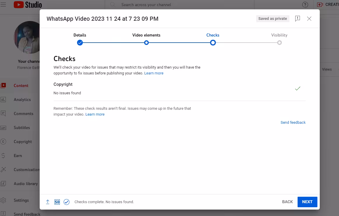Open Subtitles in the sidebar
339x216 pixels.
coord(22,128)
